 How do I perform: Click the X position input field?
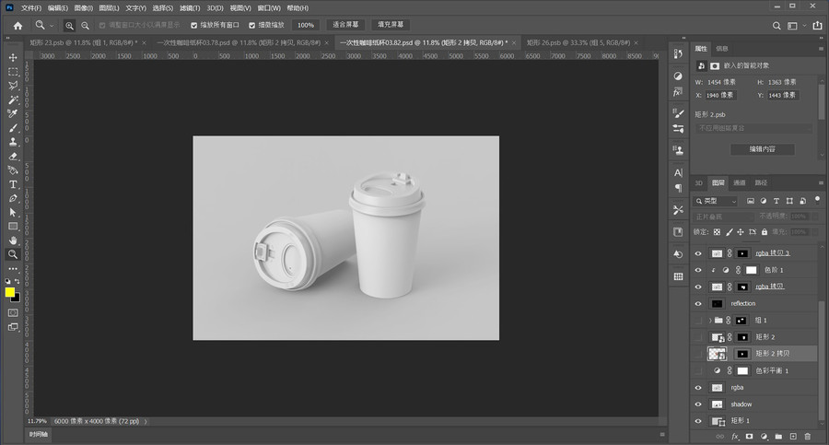(721, 95)
